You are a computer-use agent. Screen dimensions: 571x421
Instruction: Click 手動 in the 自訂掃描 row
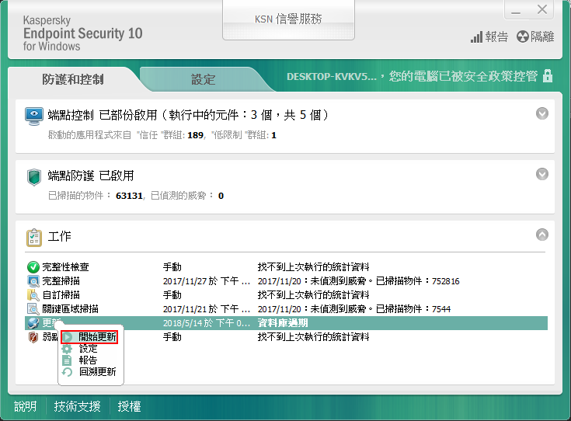point(172,295)
